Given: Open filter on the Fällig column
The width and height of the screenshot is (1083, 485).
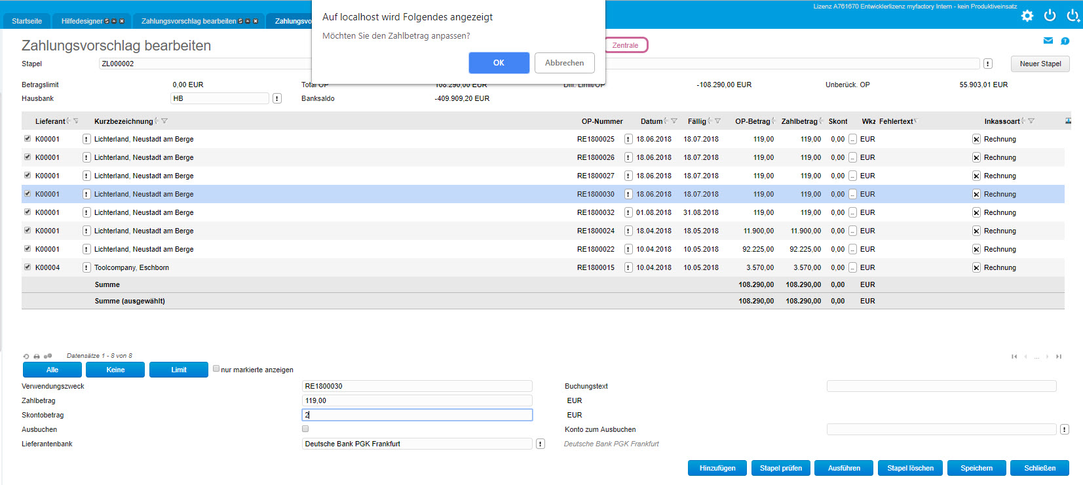Looking at the screenshot, I should tap(718, 121).
